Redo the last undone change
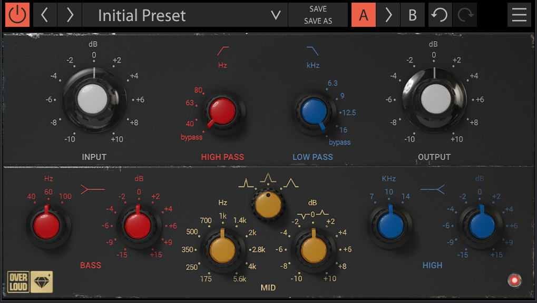The image size is (537, 303). coord(465,15)
